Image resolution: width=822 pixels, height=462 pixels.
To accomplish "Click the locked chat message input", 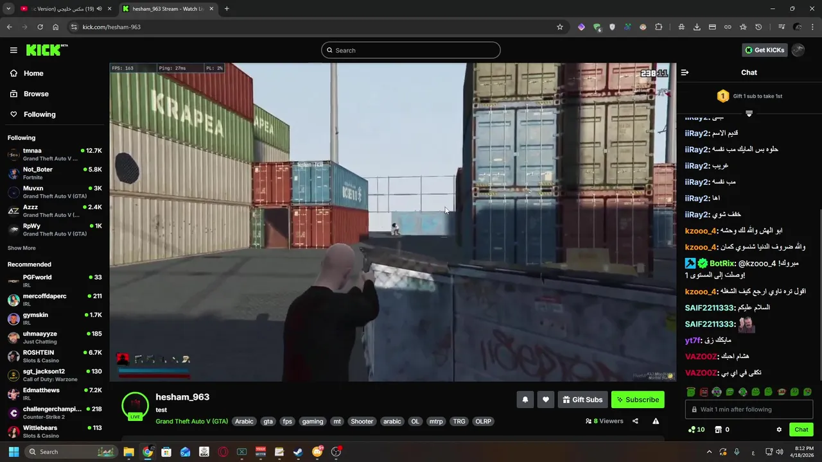I will (749, 409).
